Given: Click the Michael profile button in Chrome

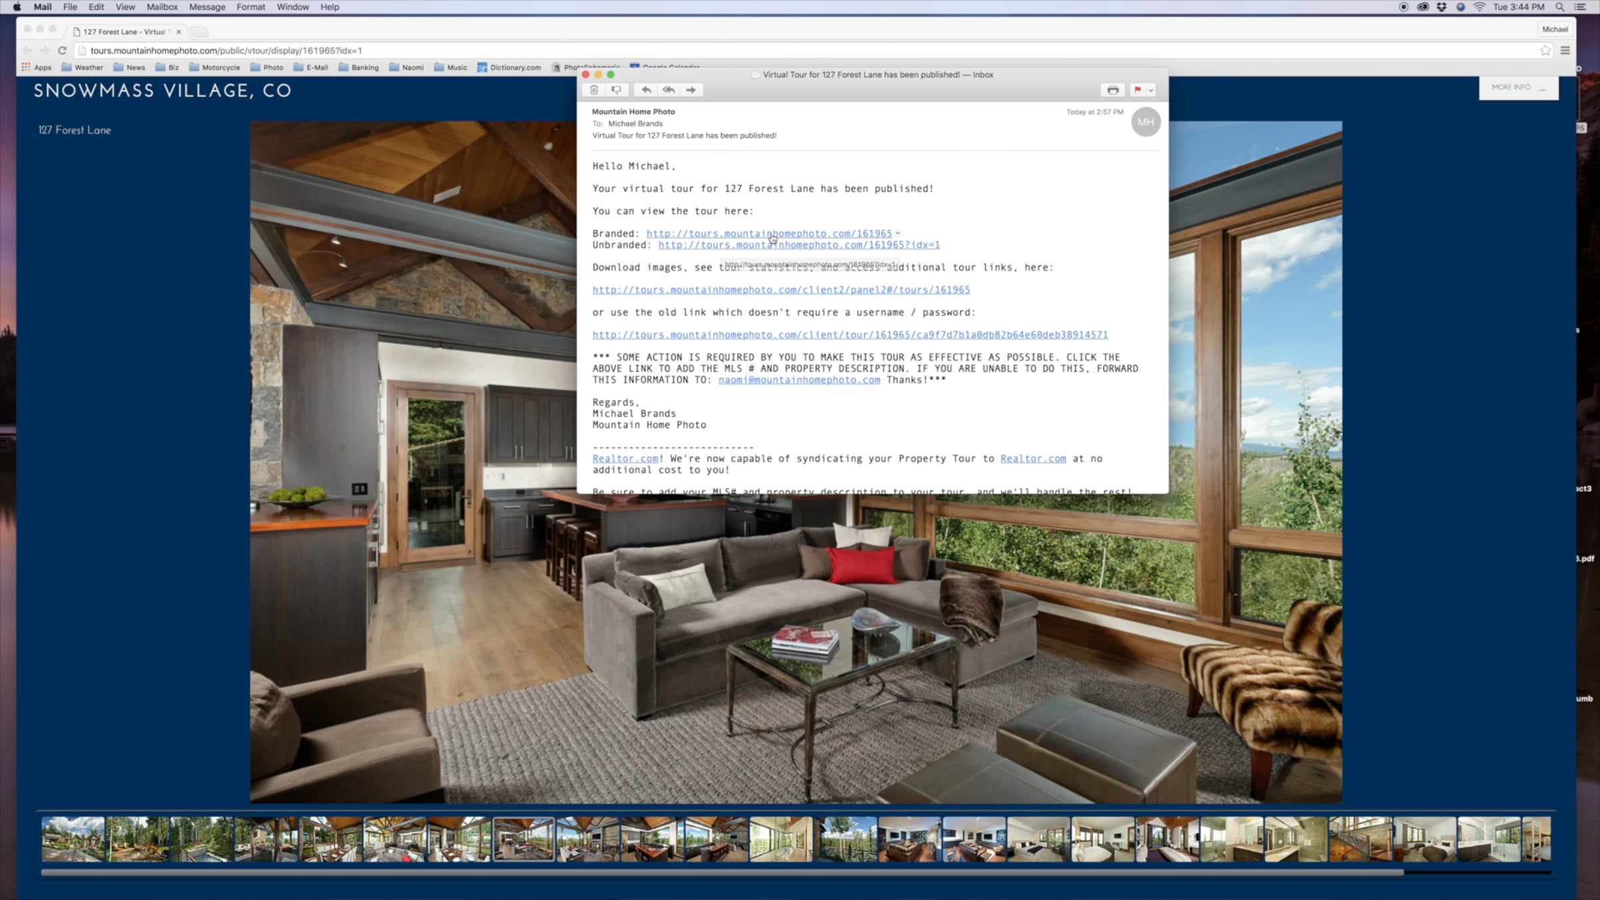Looking at the screenshot, I should tap(1555, 29).
